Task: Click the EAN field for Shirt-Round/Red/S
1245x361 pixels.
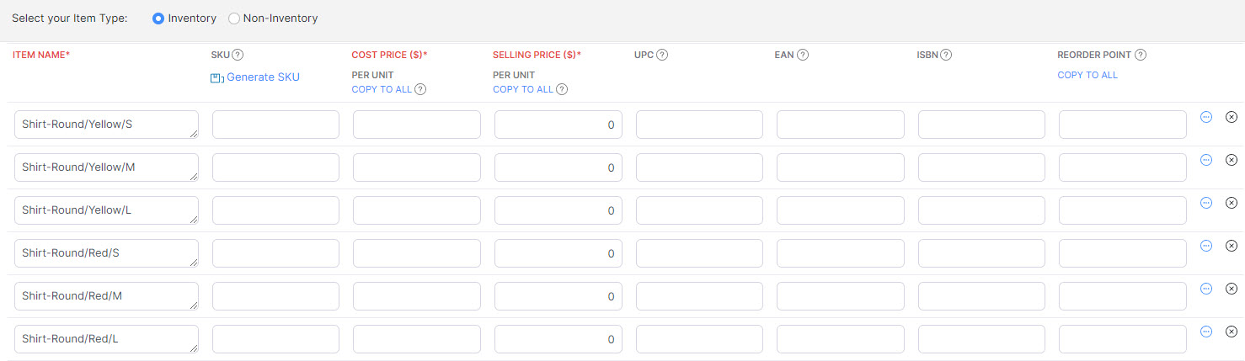Action: point(841,253)
